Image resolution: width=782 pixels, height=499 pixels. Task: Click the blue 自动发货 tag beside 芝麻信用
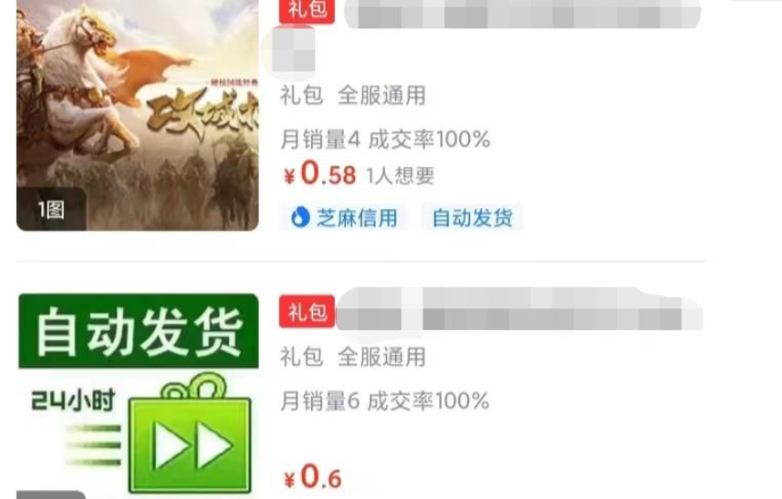[x=472, y=218]
